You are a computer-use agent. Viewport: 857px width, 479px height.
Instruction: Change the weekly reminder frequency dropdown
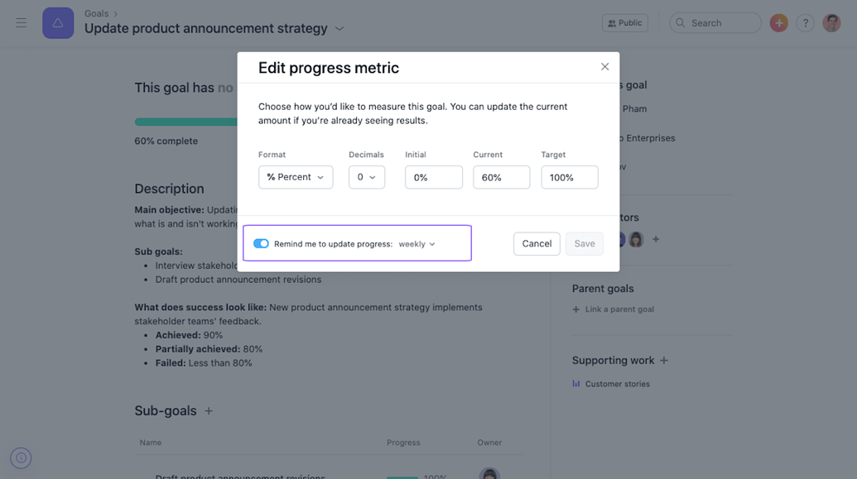pyautogui.click(x=416, y=244)
